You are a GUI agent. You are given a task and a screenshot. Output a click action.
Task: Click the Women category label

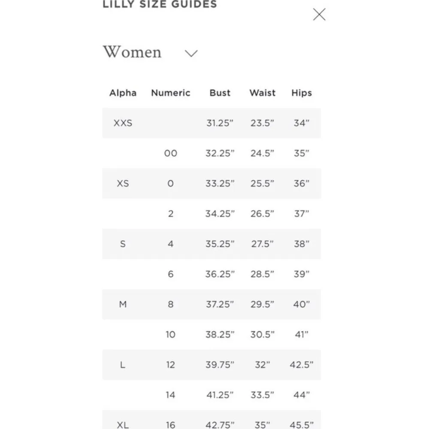click(x=132, y=52)
